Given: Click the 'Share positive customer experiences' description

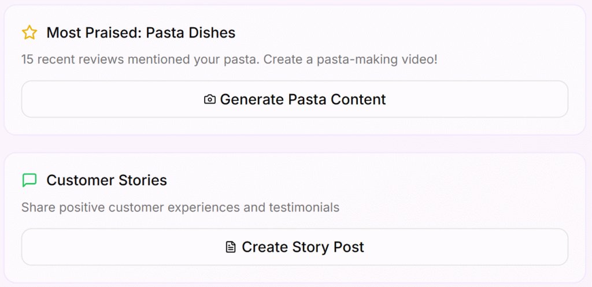Looking at the screenshot, I should point(180,207).
